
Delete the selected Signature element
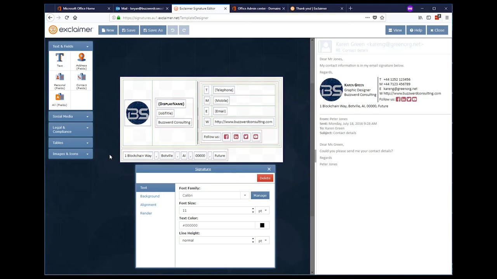(x=265, y=178)
